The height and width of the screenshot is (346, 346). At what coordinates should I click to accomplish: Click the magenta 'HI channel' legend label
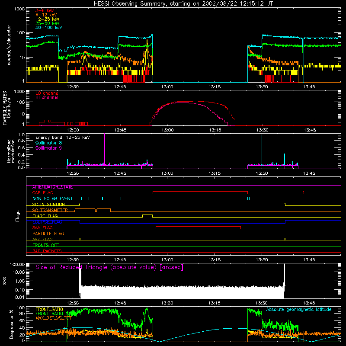coord(47,97)
